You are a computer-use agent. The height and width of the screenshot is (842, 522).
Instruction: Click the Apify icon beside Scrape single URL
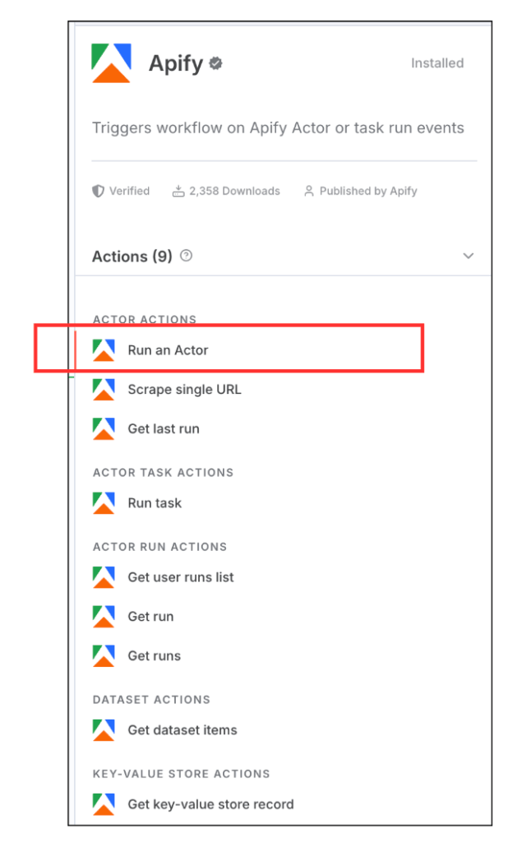point(104,390)
